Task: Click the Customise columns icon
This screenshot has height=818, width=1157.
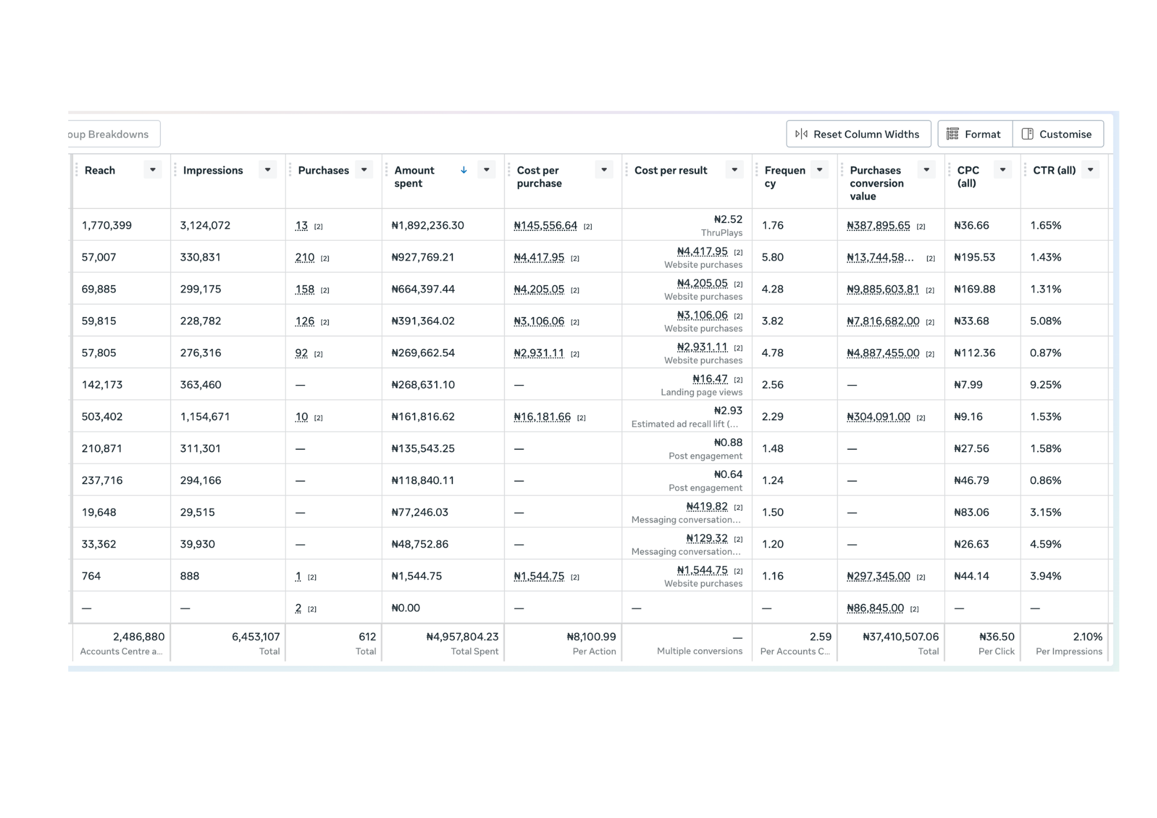Action: tap(1027, 134)
